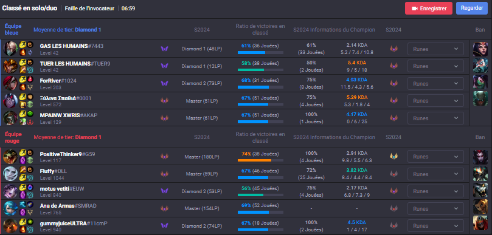Click 5.29 KDA value in Ξύλινα Σπαθιά row
This screenshot has height=235, width=492.
[x=357, y=97]
